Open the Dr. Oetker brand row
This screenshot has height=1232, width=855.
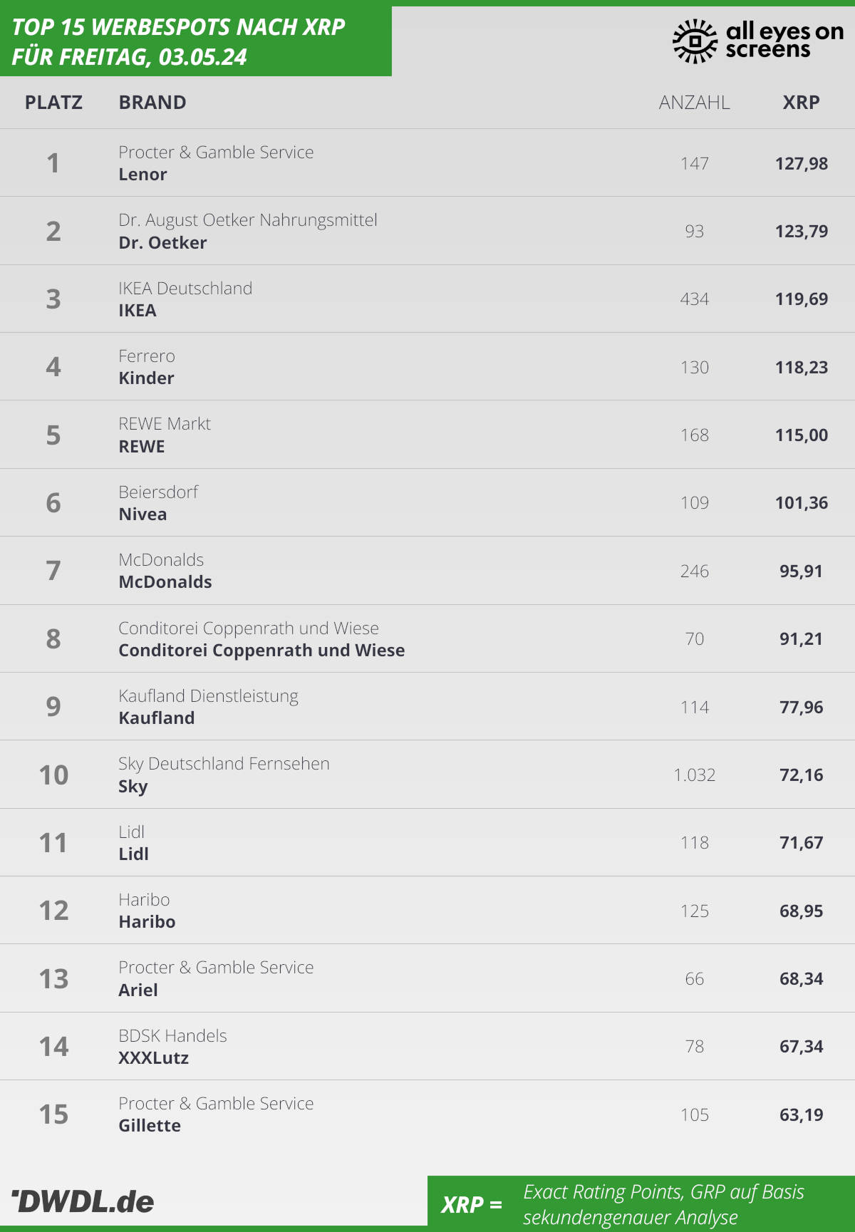427,231
